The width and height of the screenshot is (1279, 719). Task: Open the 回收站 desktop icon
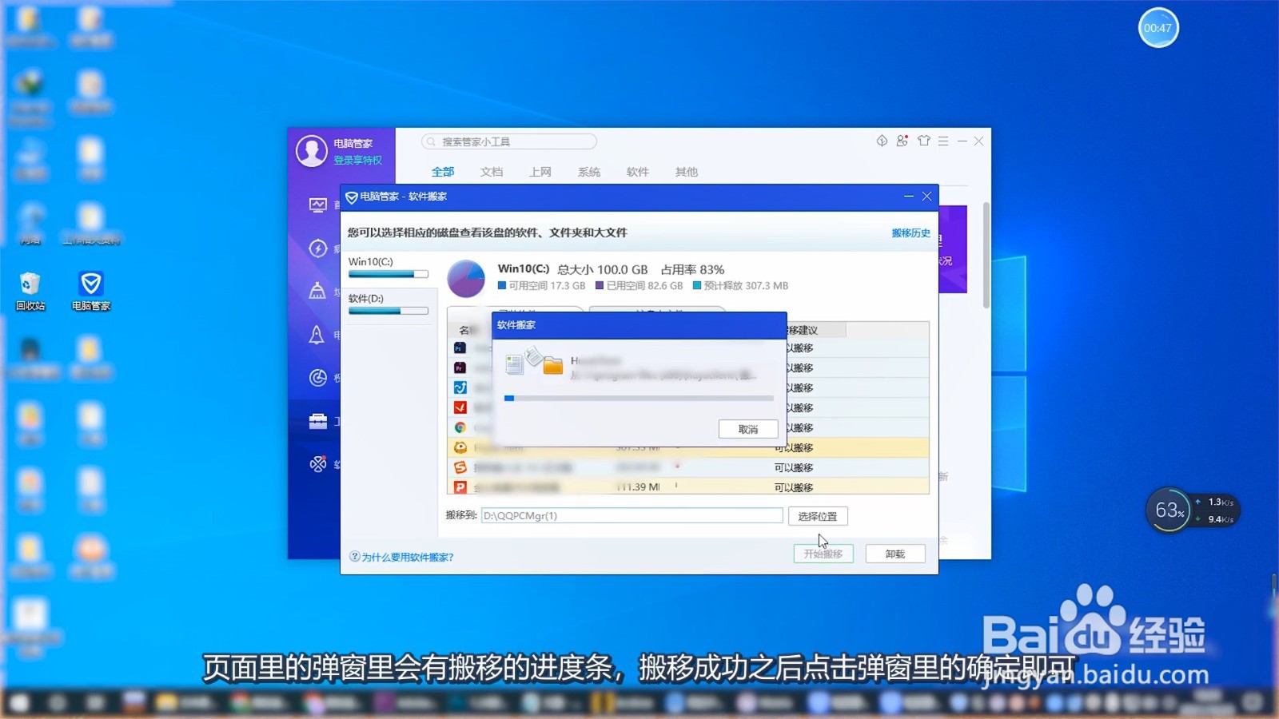point(30,291)
